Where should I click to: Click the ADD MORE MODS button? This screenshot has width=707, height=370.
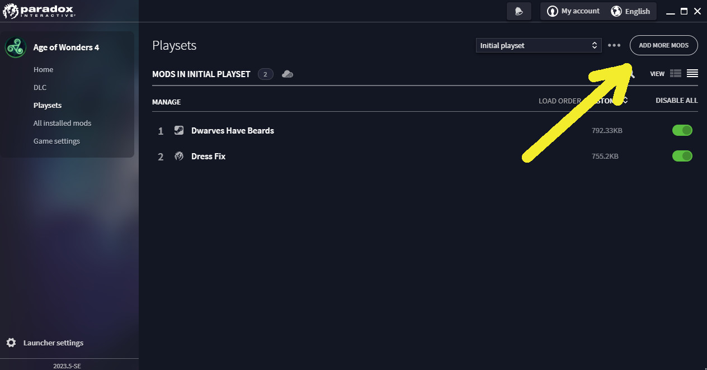click(x=663, y=45)
